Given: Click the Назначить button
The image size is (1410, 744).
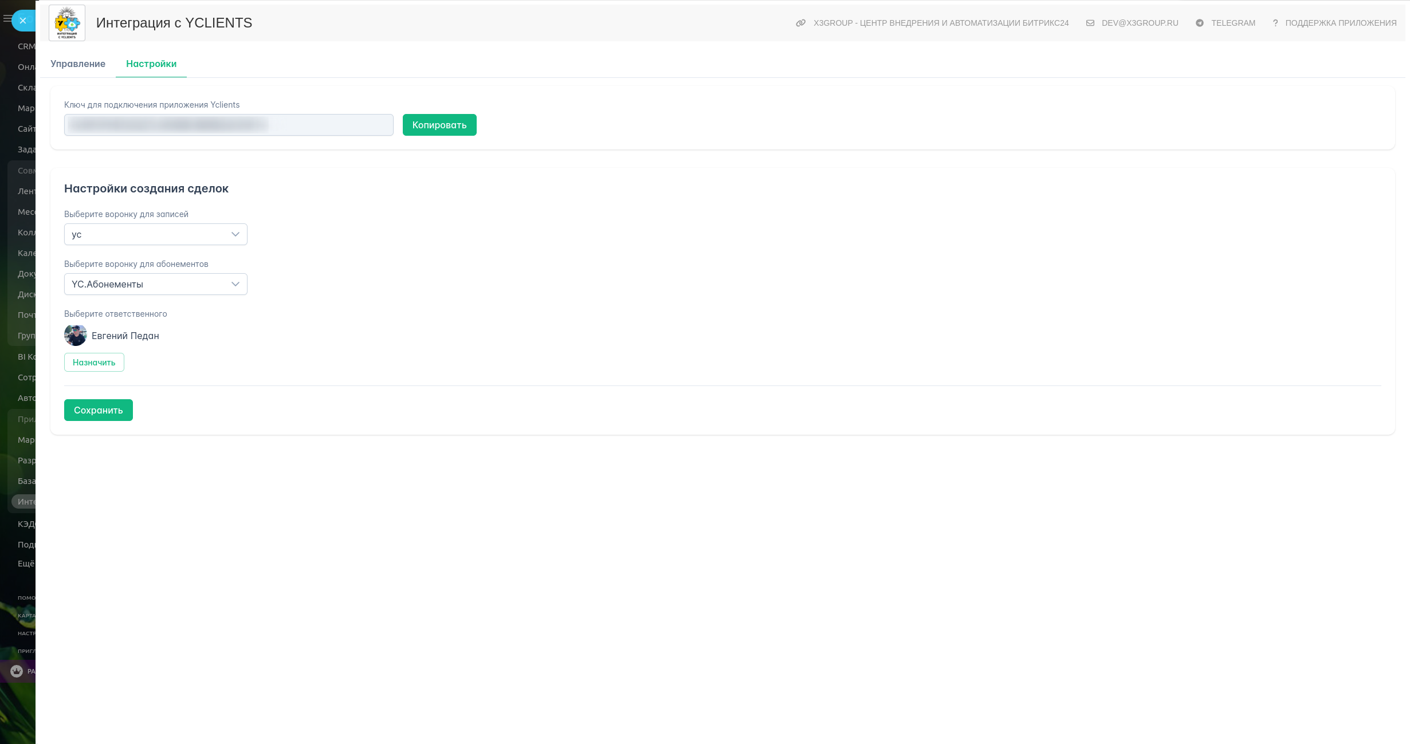Looking at the screenshot, I should click(94, 363).
